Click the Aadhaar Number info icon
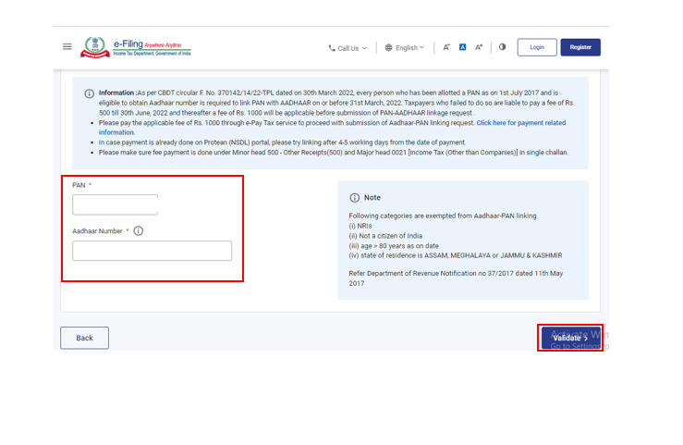This screenshot has width=683, height=445. 139,231
